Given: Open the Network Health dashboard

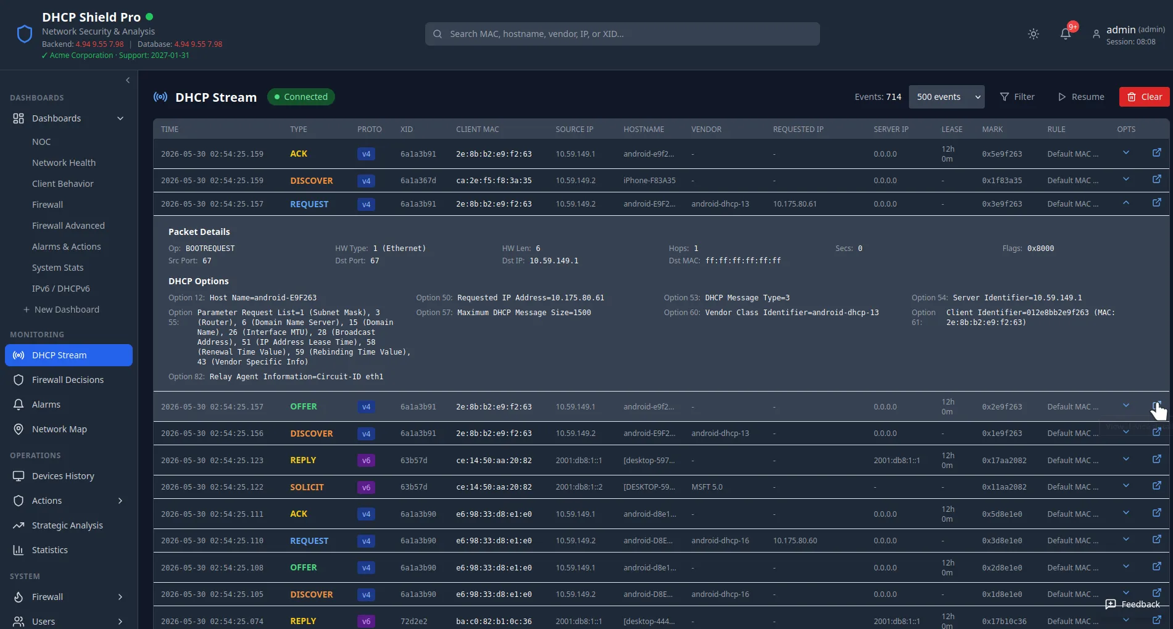Looking at the screenshot, I should (x=64, y=163).
